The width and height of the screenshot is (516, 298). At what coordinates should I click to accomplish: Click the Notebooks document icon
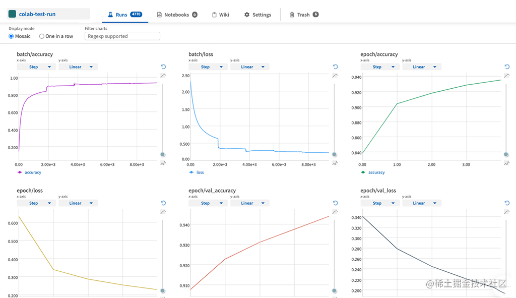click(159, 15)
